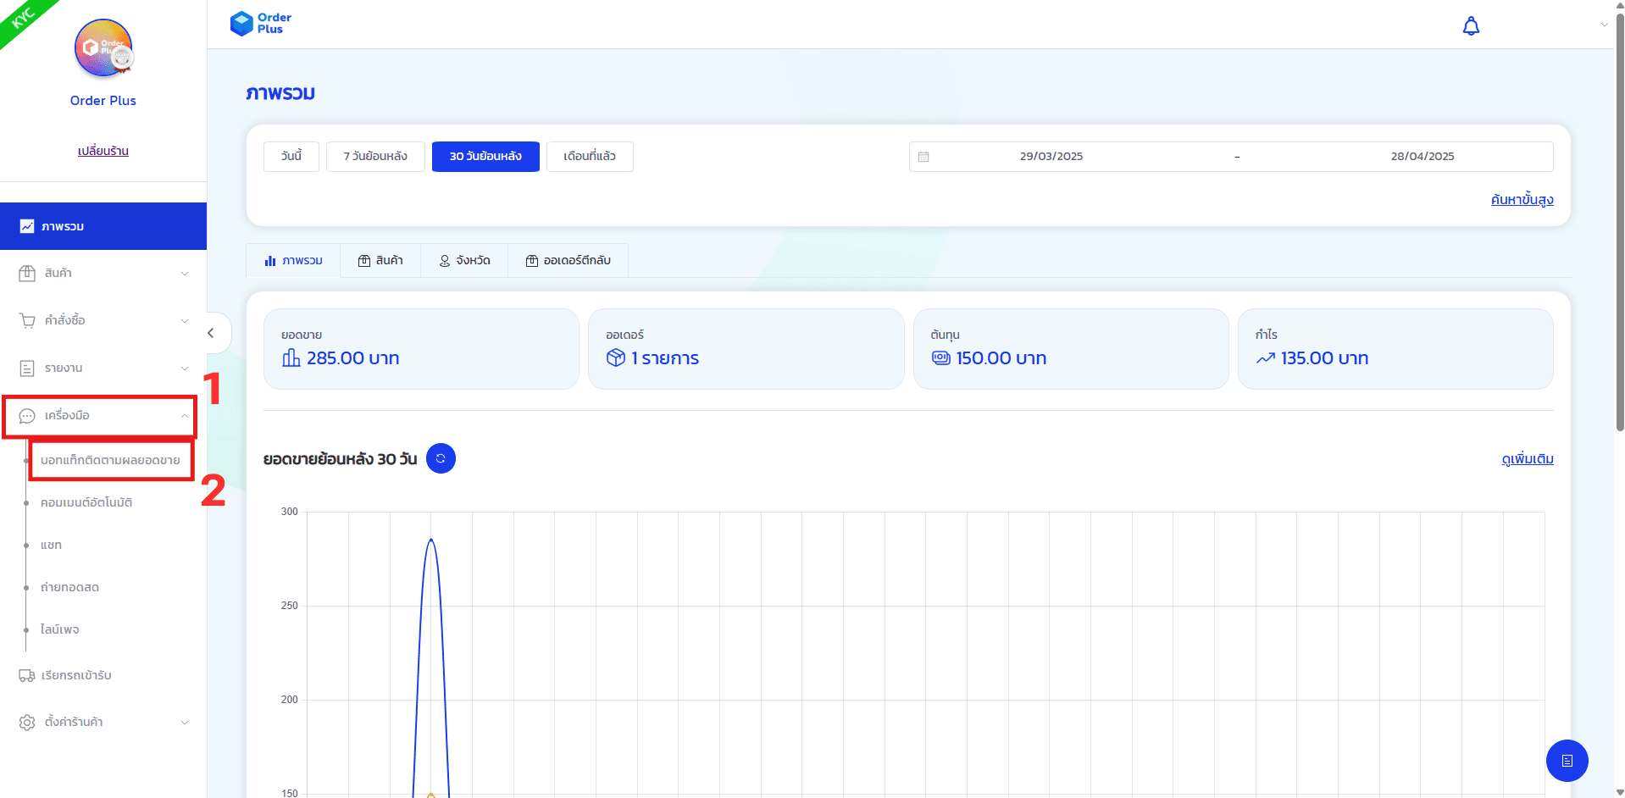Image resolution: width=1625 pixels, height=798 pixels.
Task: Click the Order Plus shop avatar
Action: pyautogui.click(x=103, y=48)
